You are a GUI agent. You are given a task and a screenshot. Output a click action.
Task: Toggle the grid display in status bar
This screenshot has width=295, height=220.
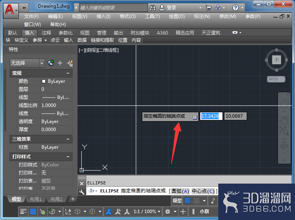coord(188,200)
